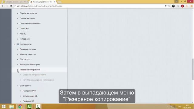Reload the page with refresh icon
Screen dimensions: 194x109
[x=11, y=6]
